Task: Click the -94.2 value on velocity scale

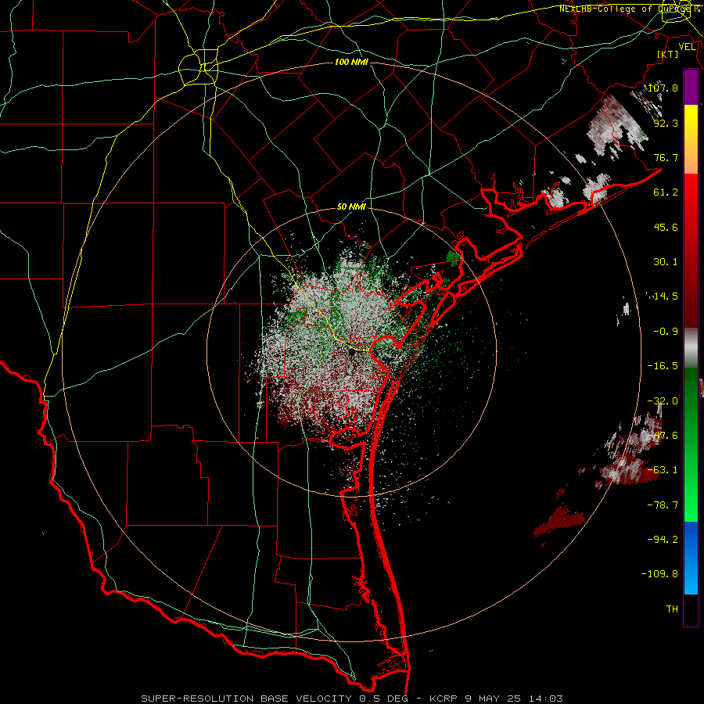Action: 663,539
